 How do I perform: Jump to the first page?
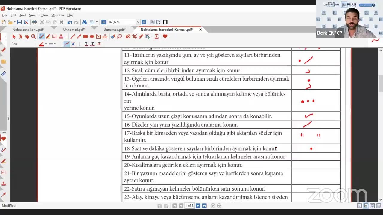point(175,206)
